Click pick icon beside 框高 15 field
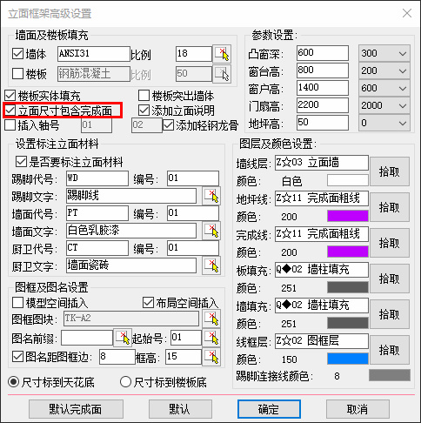421x423 pixels. [x=211, y=357]
